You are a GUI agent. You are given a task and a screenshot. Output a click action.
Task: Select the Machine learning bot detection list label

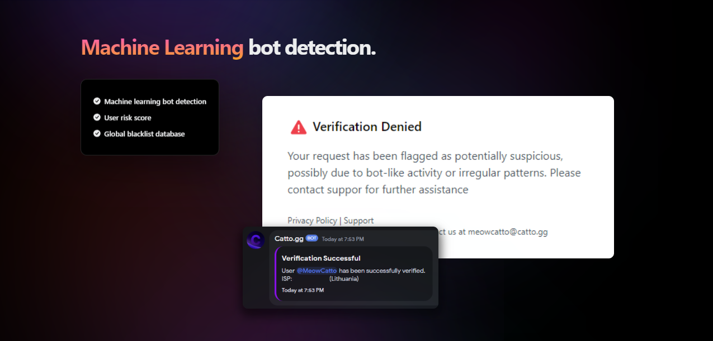(155, 102)
